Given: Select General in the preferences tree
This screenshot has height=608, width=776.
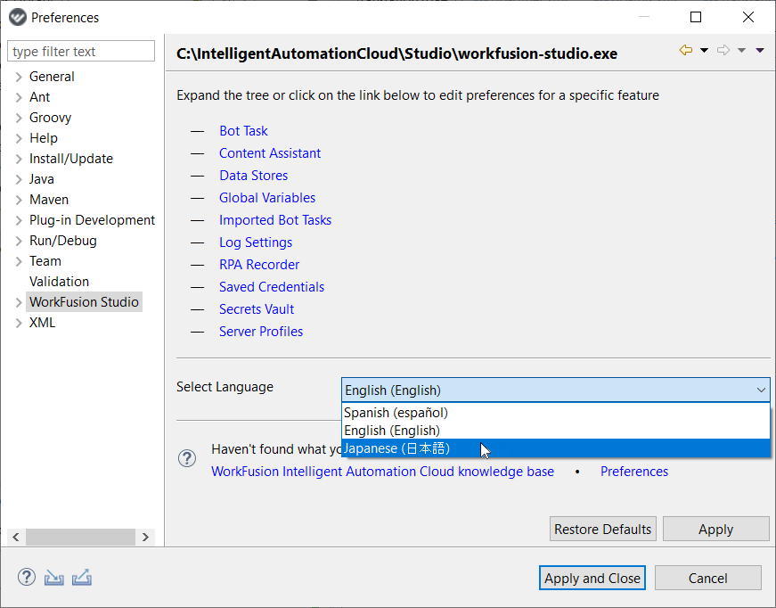Looking at the screenshot, I should point(52,77).
